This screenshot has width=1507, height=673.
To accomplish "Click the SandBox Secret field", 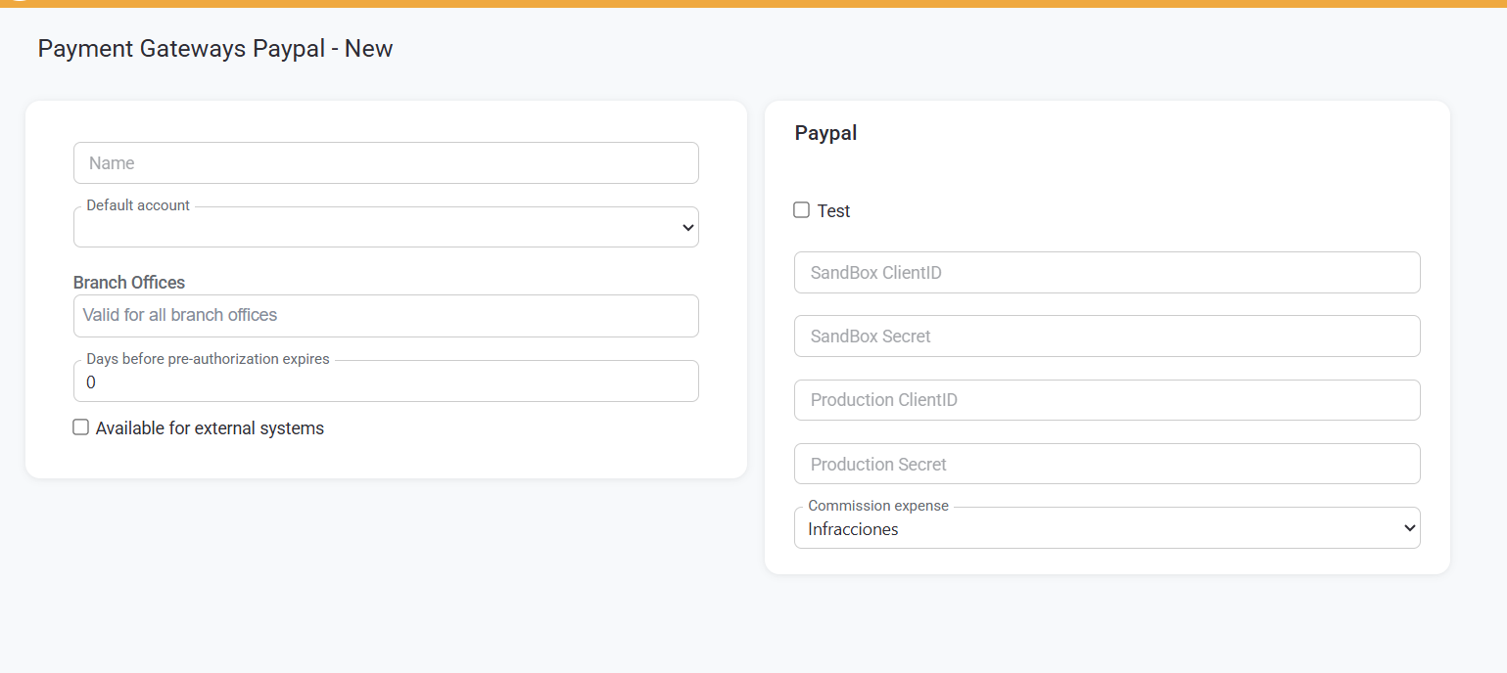I will 1107,336.
